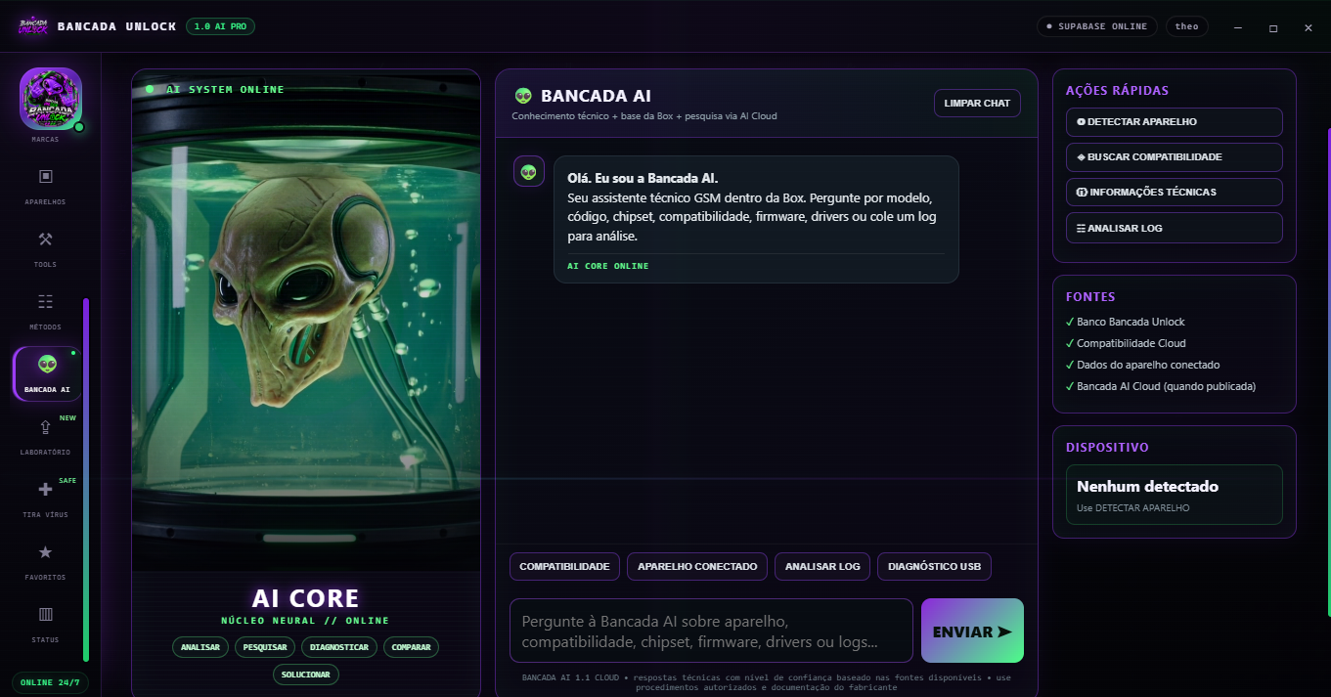
Task: Click NEW badge on Laboratório
Action: point(67,417)
